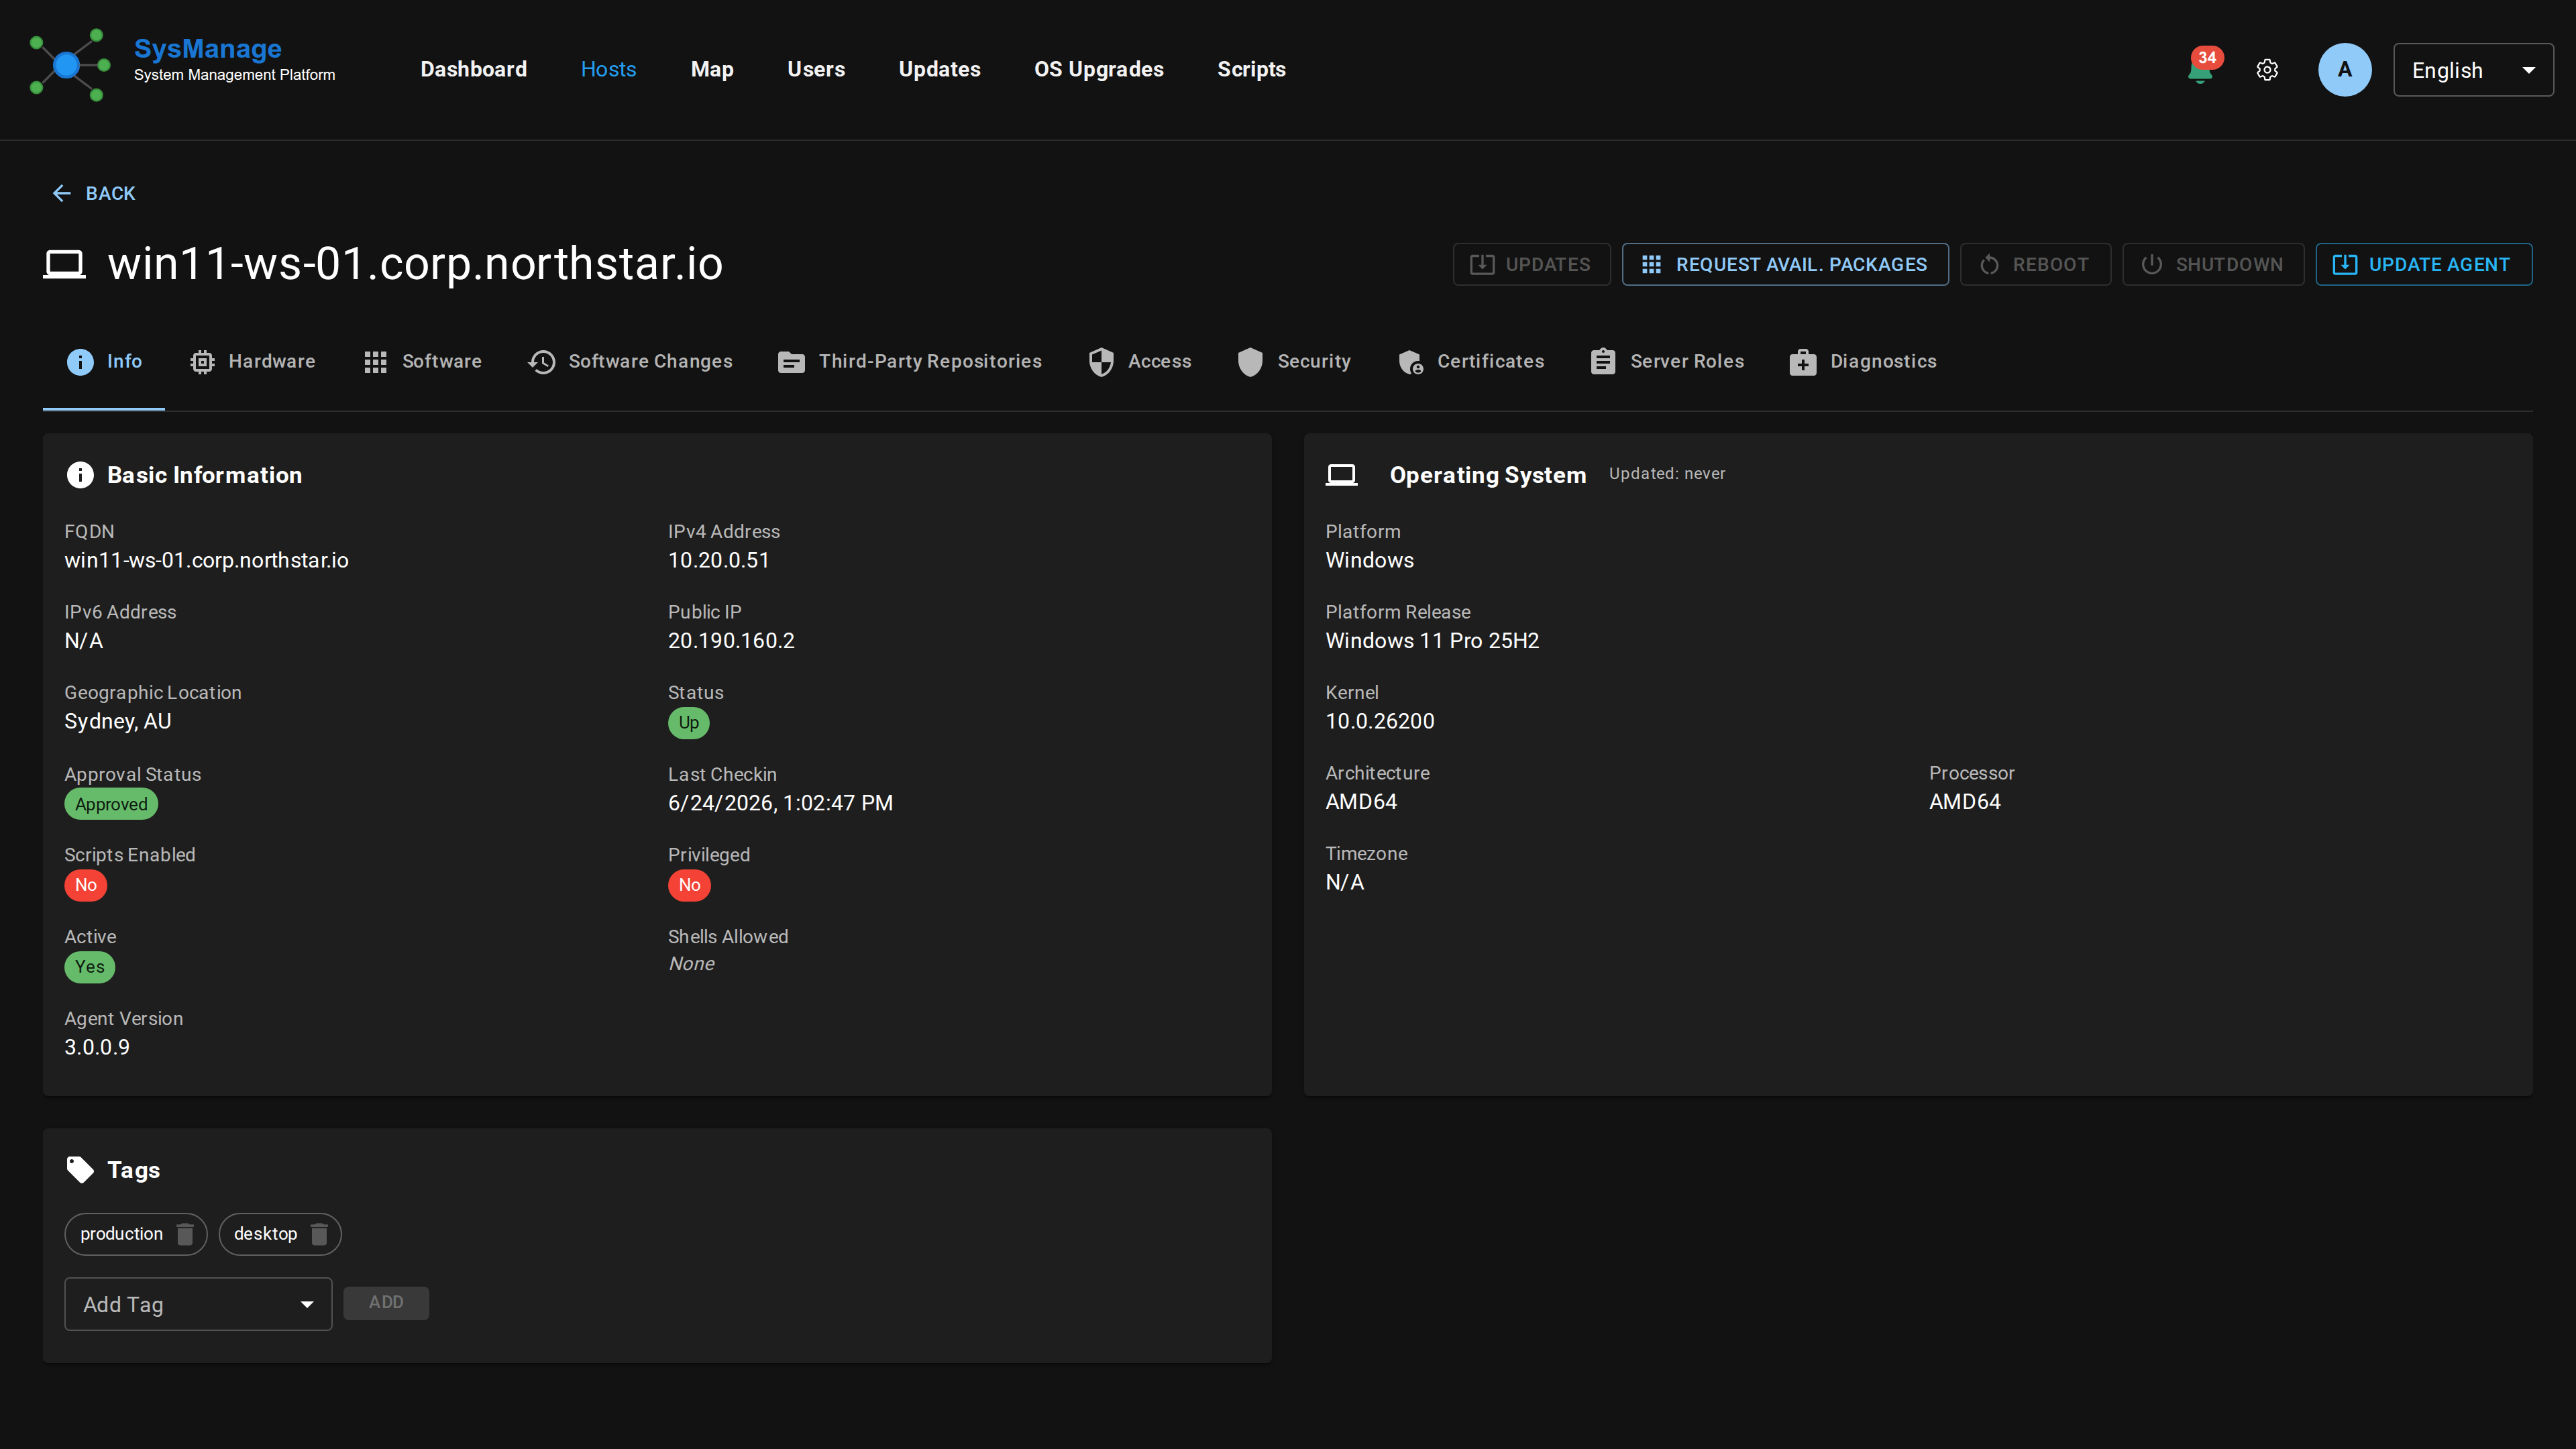2576x1449 pixels.
Task: Switch to the Diagnostics tab
Action: pyautogui.click(x=1863, y=362)
